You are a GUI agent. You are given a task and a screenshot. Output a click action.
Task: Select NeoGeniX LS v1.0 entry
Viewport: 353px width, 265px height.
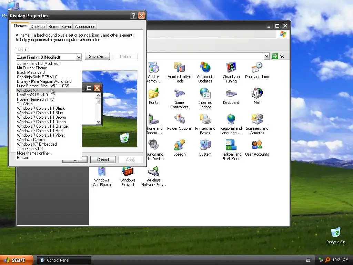coord(49,95)
